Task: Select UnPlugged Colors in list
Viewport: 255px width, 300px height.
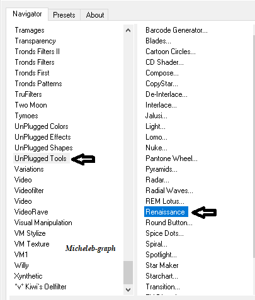Action: [42, 126]
